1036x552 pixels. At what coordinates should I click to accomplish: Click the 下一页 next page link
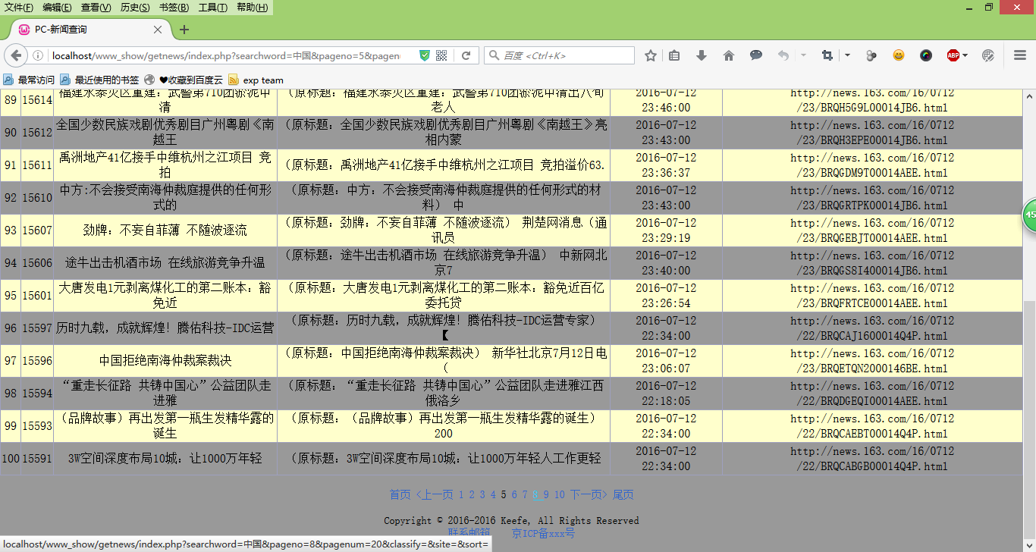[589, 494]
